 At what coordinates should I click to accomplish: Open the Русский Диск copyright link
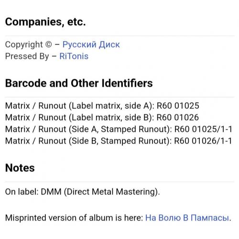[x=91, y=44]
